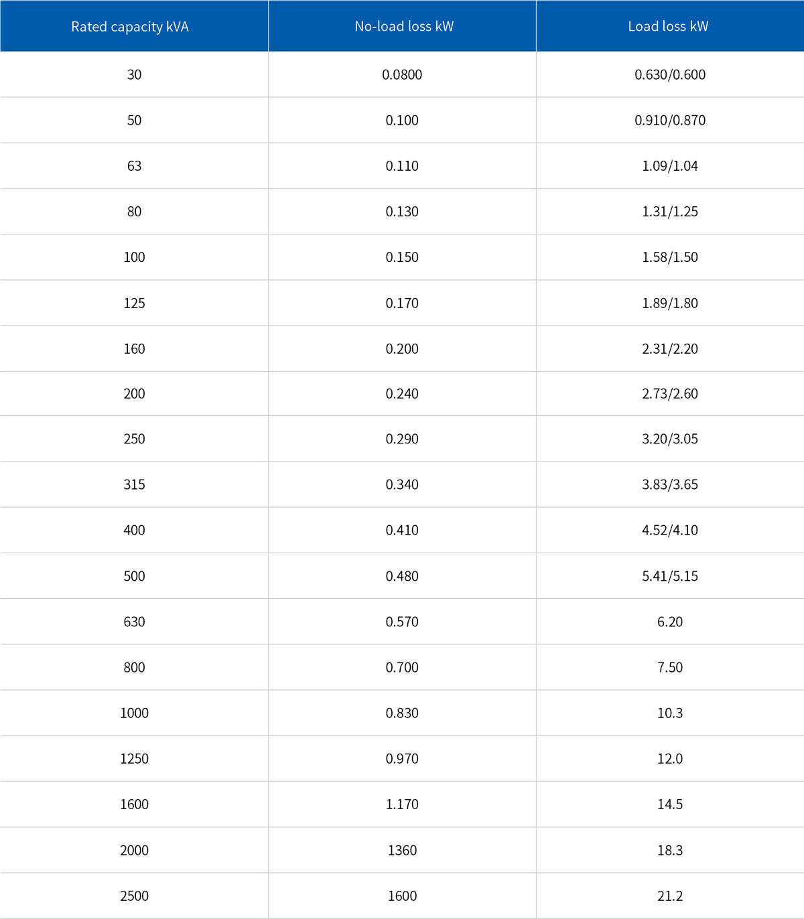The height and width of the screenshot is (919, 804).
Task: Select the 1250 rated capacity cell
Action: (134, 759)
